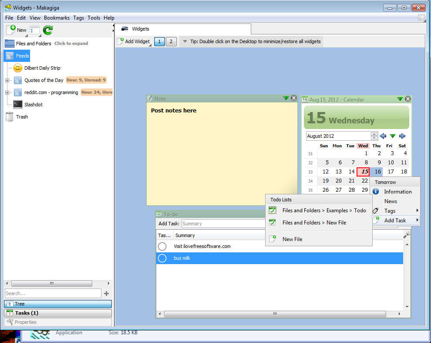This screenshot has width=431, height=343.
Task: Collapse the tip bar triangle
Action: point(185,41)
